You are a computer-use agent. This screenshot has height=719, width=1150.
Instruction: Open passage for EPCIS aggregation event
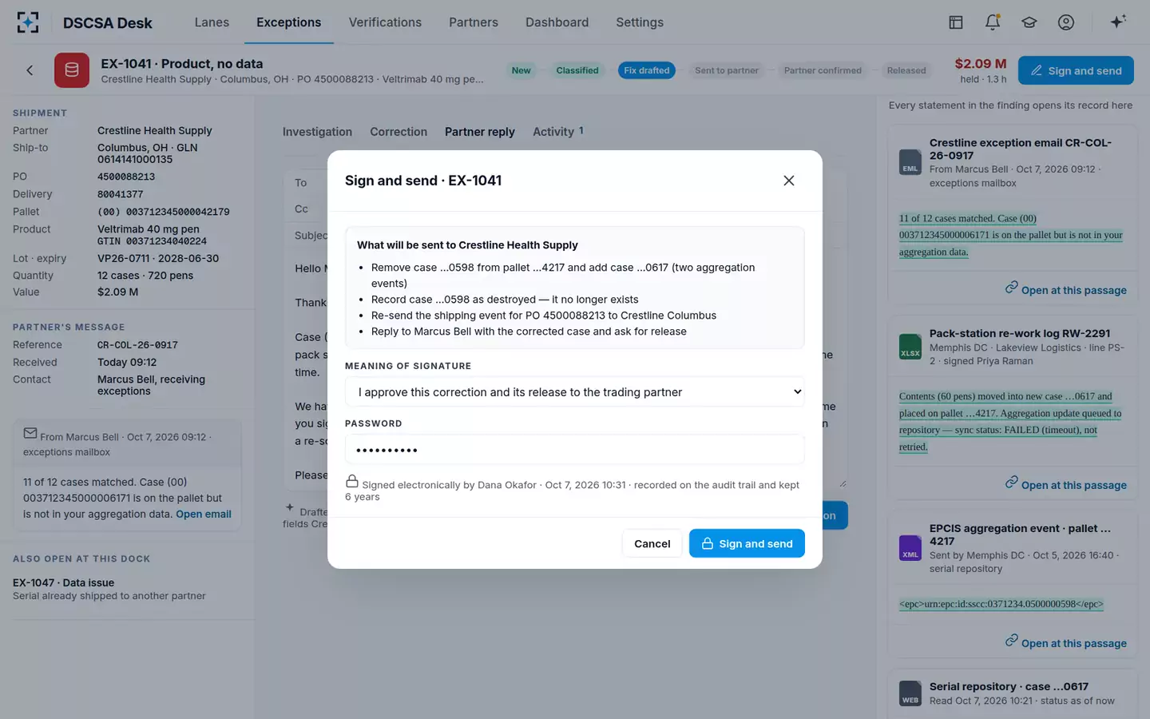click(x=1066, y=642)
